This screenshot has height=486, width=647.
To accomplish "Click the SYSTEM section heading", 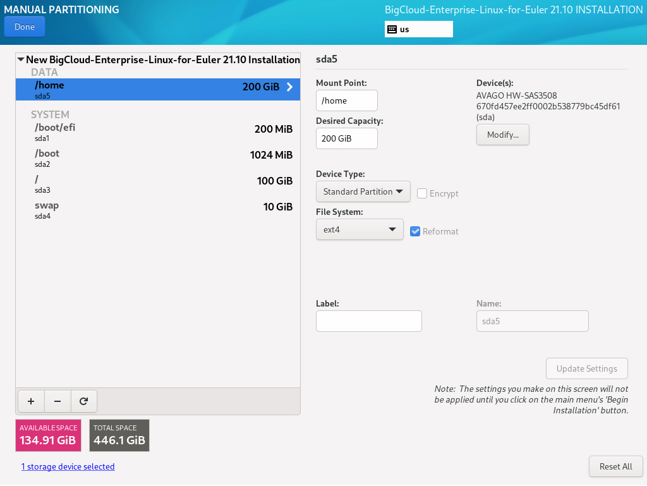I will pyautogui.click(x=50, y=114).
